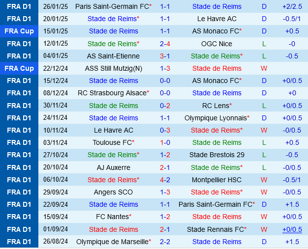Click the FC Nantes team link
This screenshot has width=308, height=249.
click(x=113, y=217)
